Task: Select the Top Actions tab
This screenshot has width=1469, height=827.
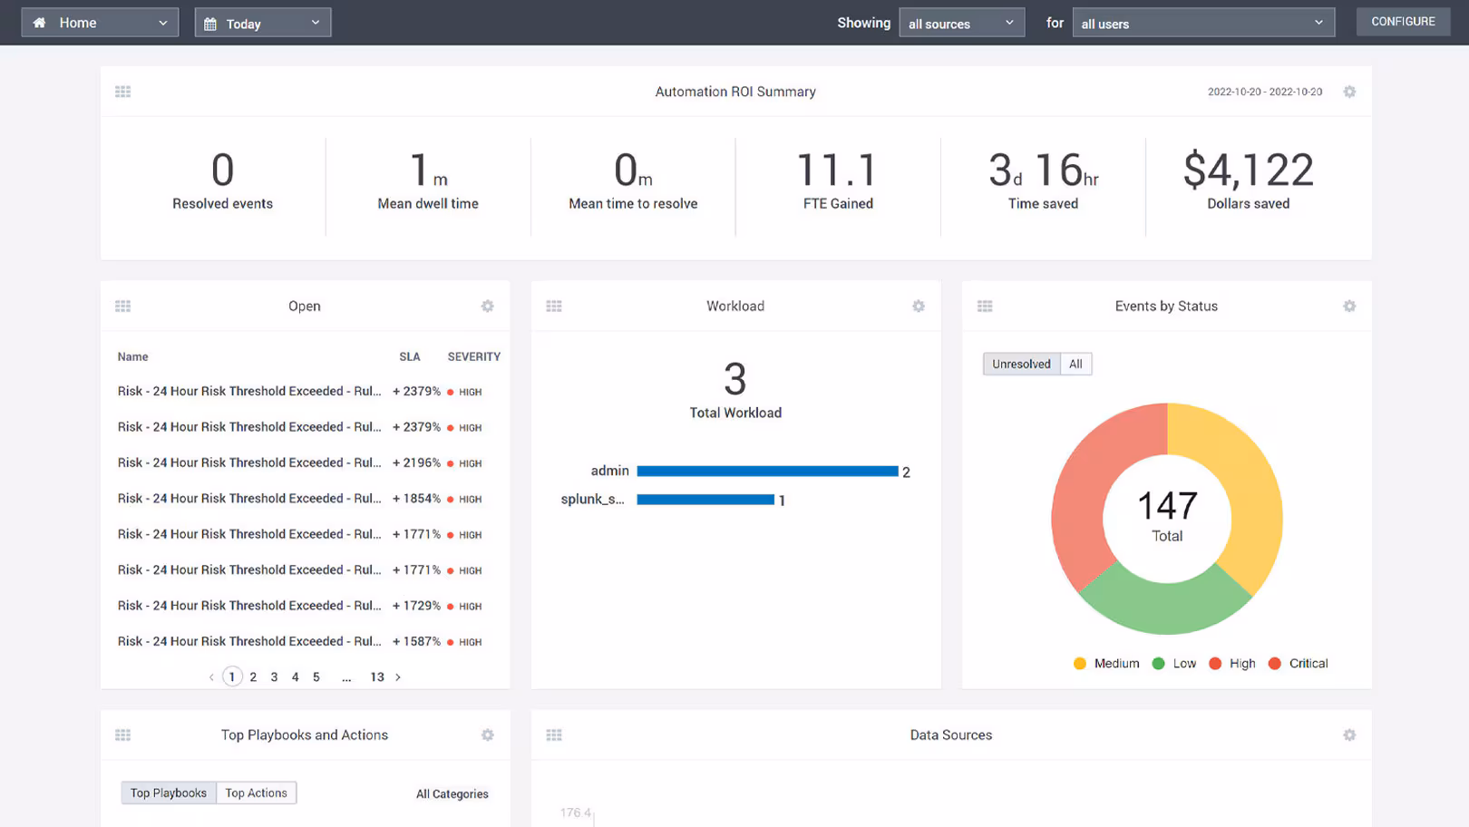Action: [x=257, y=793]
